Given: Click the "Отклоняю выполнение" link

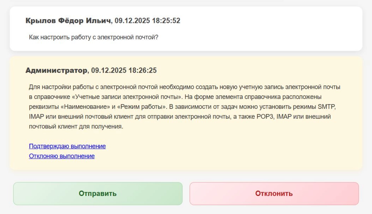Looking at the screenshot, I should [x=62, y=156].
